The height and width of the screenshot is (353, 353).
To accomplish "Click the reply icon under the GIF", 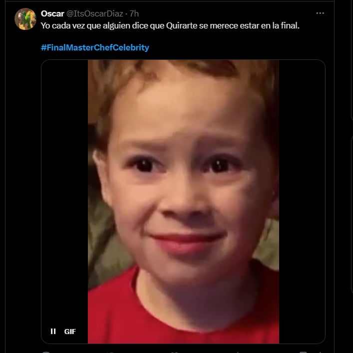I will 46,352.
